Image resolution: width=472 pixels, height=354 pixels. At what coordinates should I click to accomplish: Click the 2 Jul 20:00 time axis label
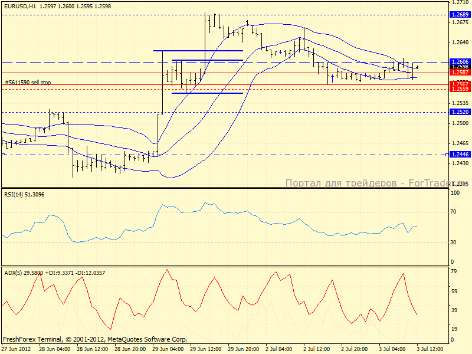click(355, 349)
